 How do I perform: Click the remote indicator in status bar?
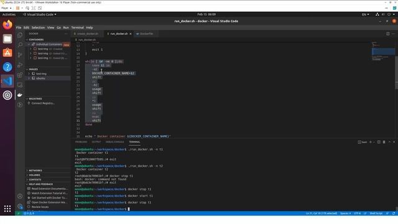(19, 213)
